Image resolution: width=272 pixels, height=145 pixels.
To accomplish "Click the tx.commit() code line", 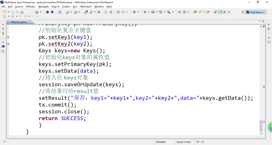I will click(57, 105).
